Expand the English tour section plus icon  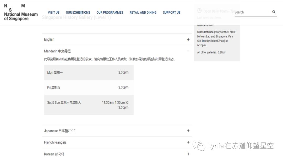188,40
